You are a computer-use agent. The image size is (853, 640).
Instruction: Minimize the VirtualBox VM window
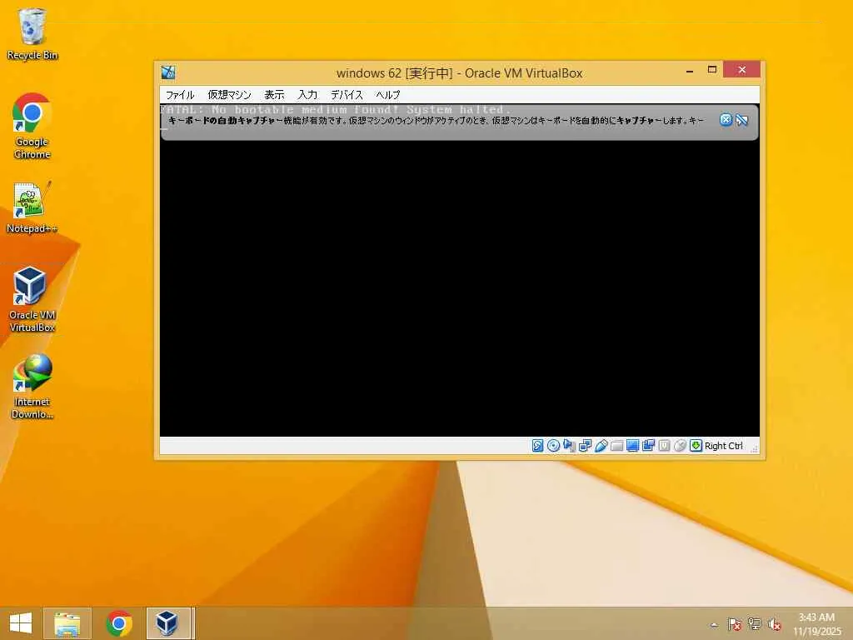pos(690,70)
